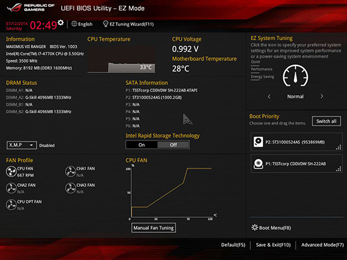Switch to Advanced Mode(F7)
Screen dimensions: 347x260
322,245
